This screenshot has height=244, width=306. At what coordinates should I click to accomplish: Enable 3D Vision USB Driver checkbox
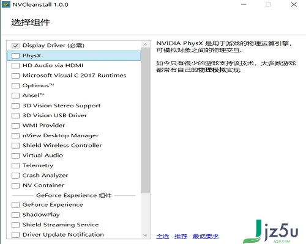[15, 116]
